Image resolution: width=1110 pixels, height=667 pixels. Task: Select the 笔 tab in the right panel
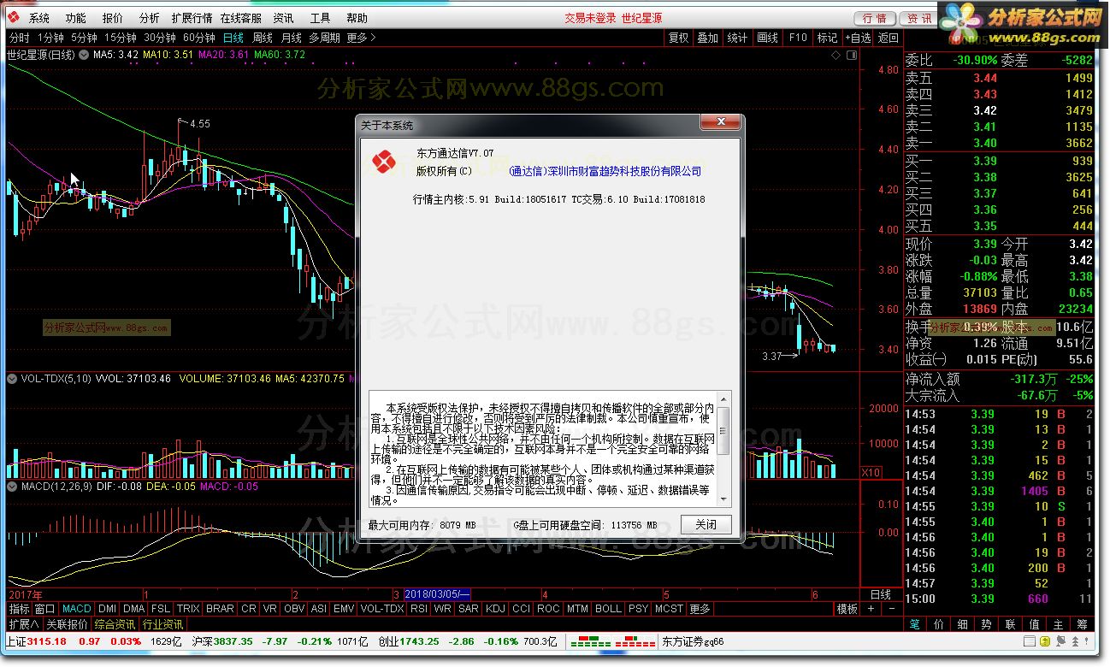pyautogui.click(x=915, y=625)
